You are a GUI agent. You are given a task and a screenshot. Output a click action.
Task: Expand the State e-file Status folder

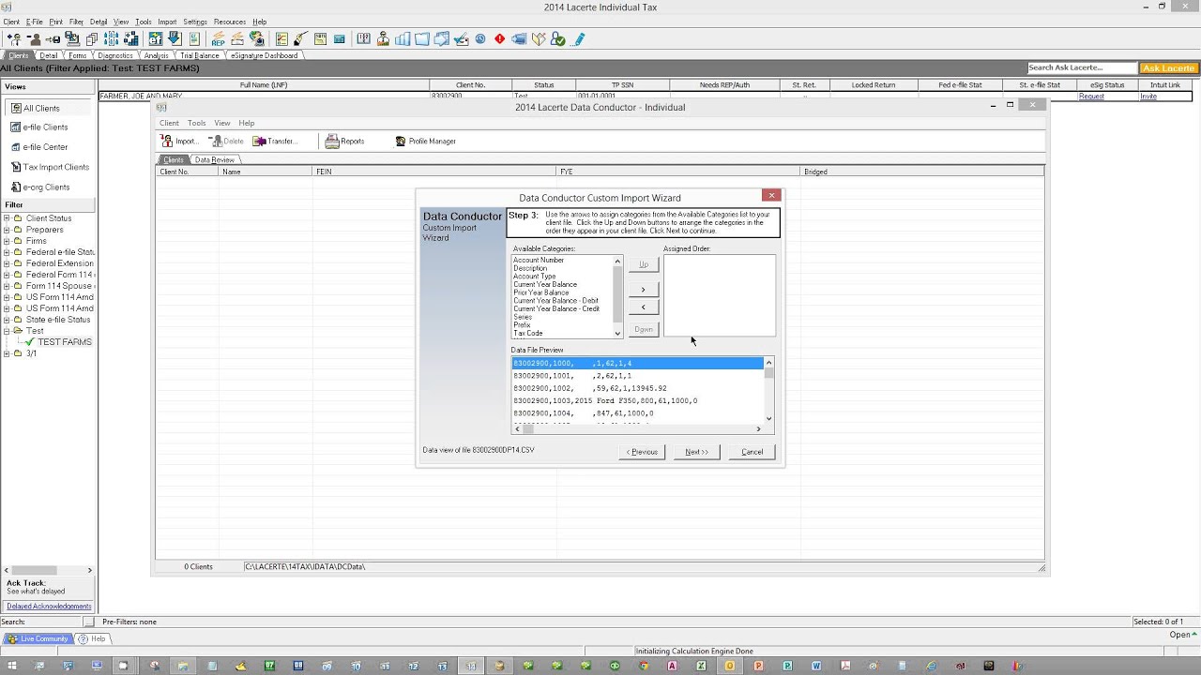(x=7, y=320)
